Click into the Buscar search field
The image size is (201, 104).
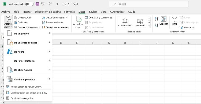pyautogui.click(x=149, y=4)
